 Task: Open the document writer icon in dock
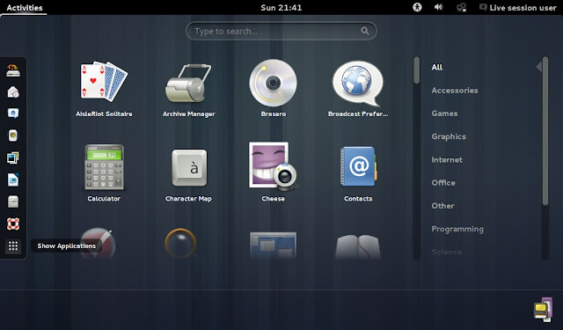coord(13,180)
